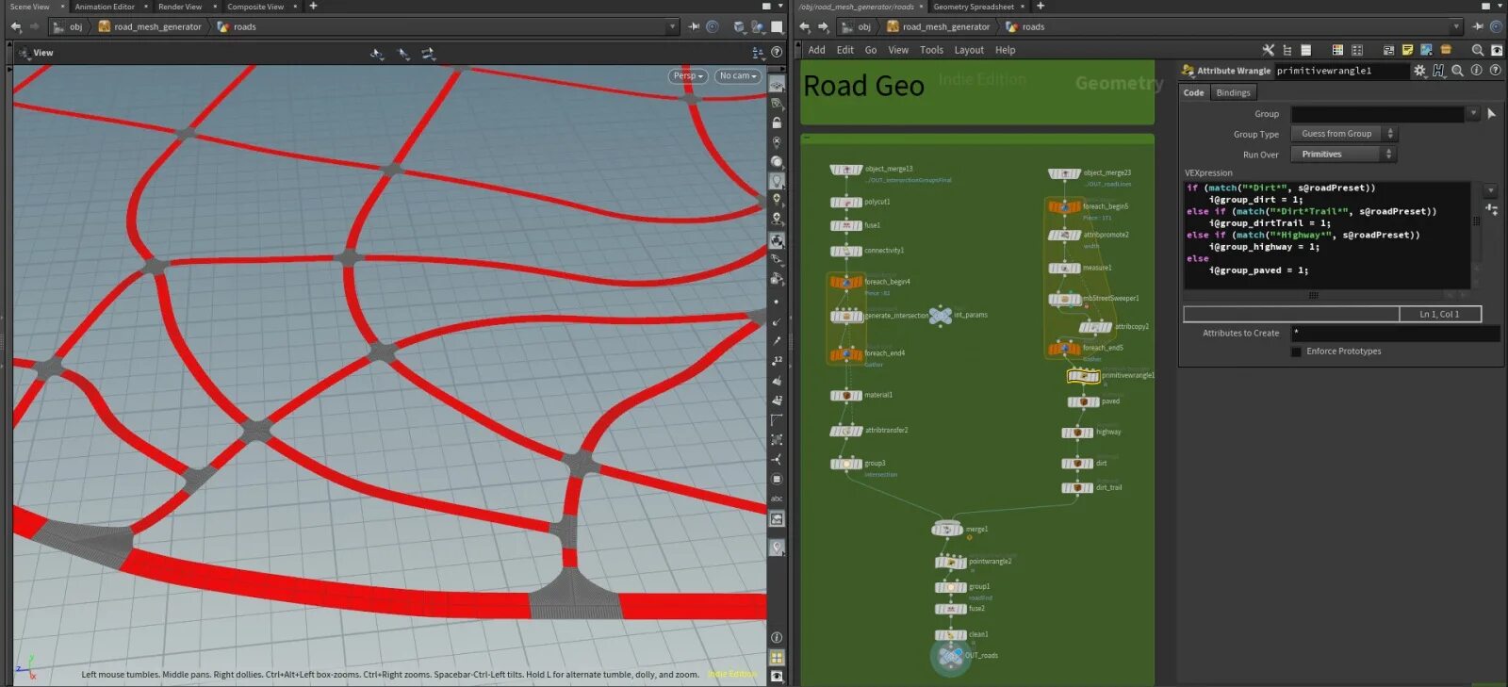This screenshot has width=1508, height=687.
Task: Open the Run Over Primitives dropdown
Action: (1343, 154)
